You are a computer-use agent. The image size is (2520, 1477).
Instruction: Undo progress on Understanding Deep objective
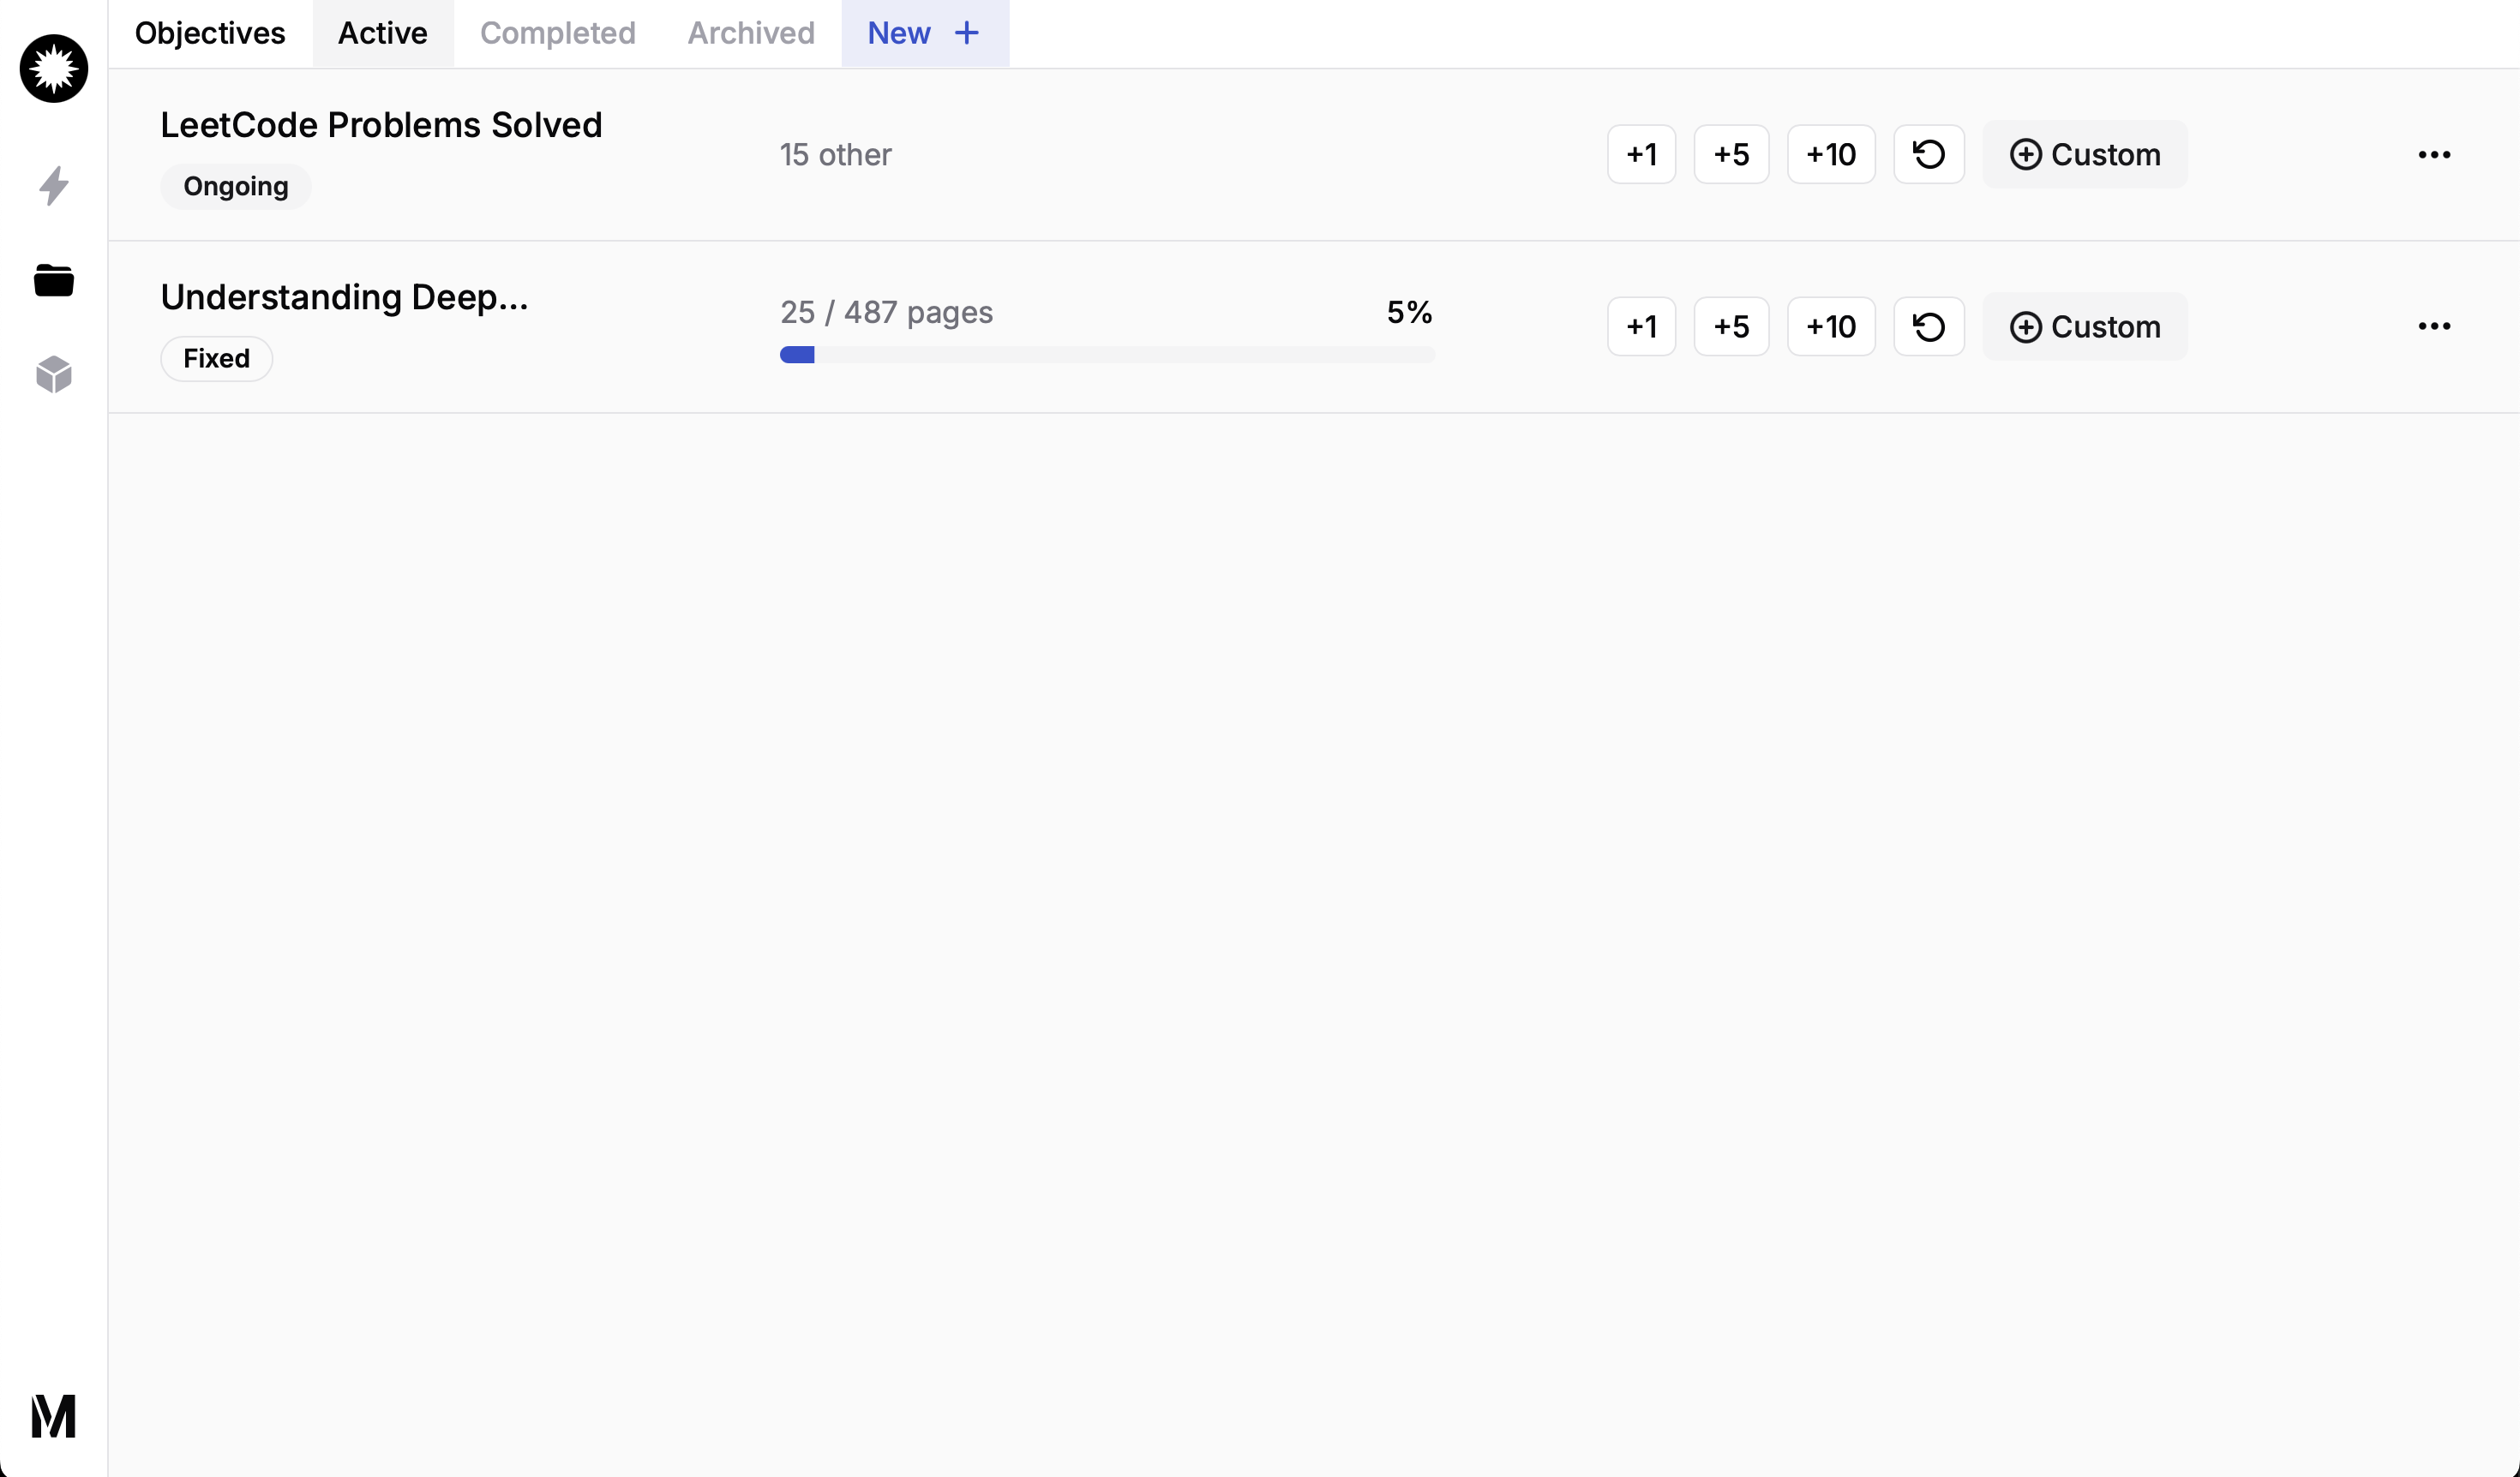pos(1928,326)
